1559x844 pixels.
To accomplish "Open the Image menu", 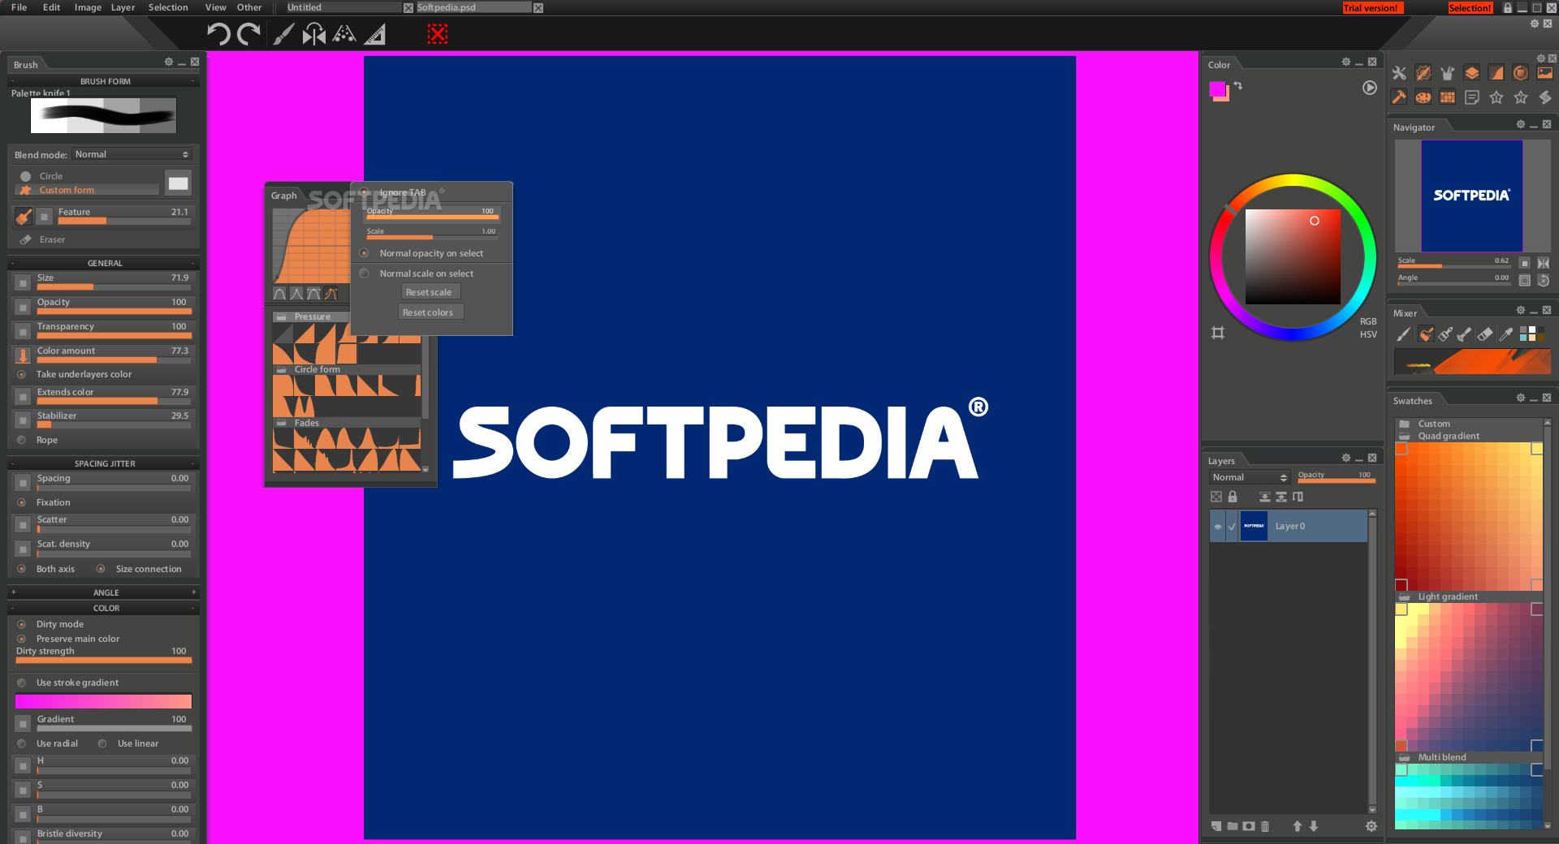I will click(x=88, y=7).
